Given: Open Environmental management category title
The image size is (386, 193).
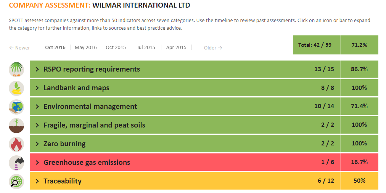Looking at the screenshot, I should pyautogui.click(x=90, y=107).
